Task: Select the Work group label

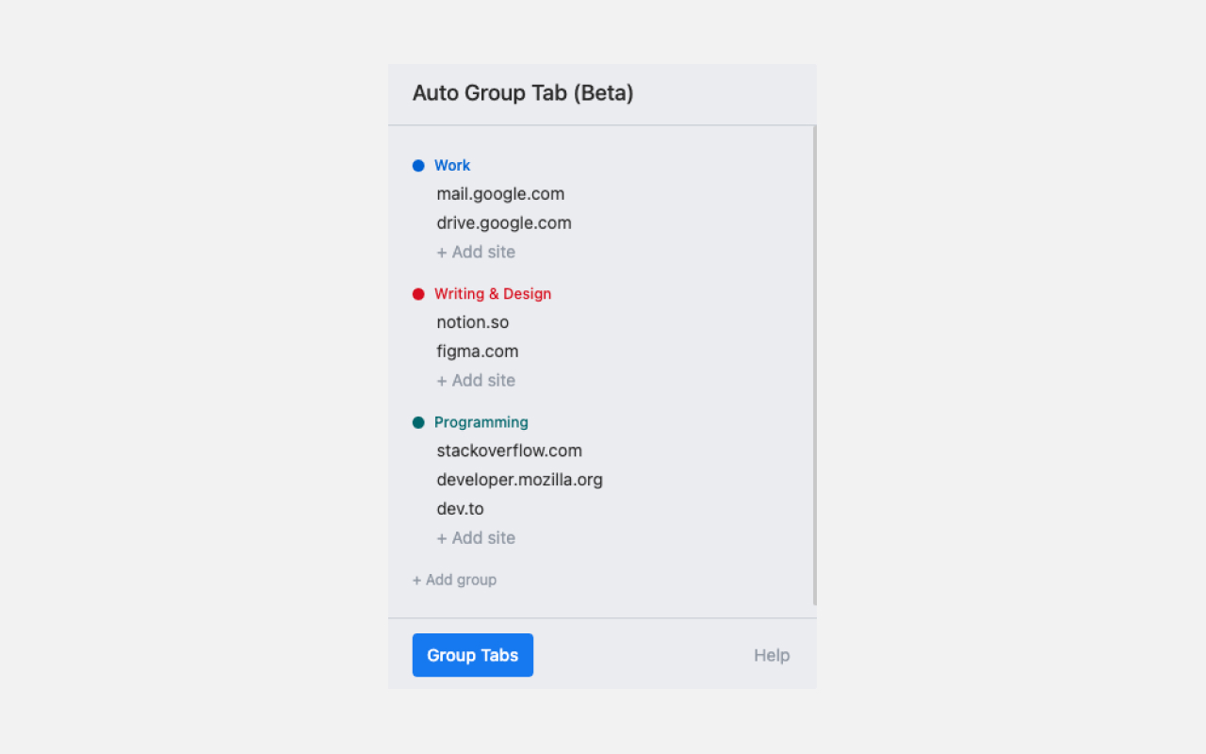Action: click(x=452, y=165)
